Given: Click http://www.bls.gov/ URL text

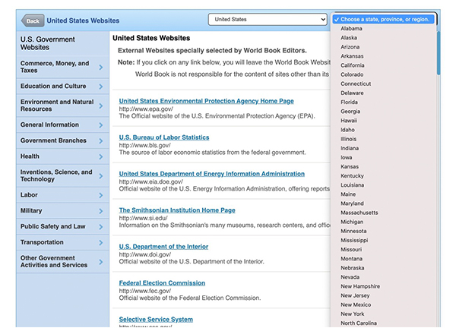Looking at the screenshot, I should tap(145, 145).
